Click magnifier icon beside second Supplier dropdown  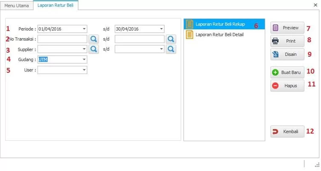pyautogui.click(x=171, y=49)
